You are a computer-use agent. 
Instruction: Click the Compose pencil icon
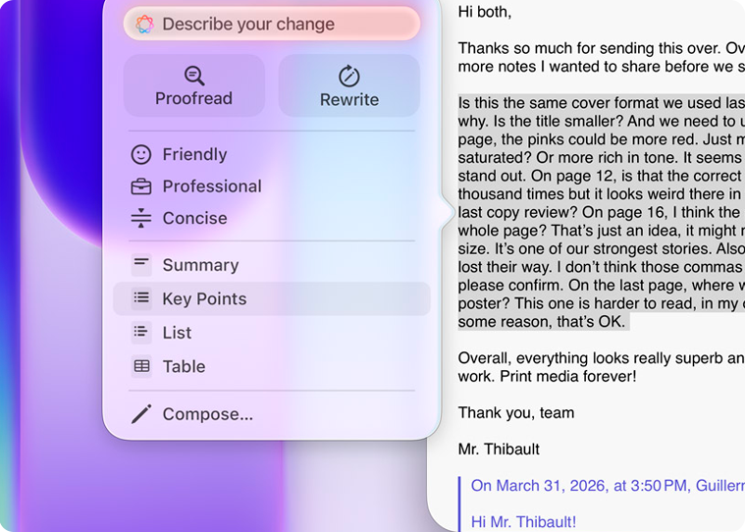[141, 414]
